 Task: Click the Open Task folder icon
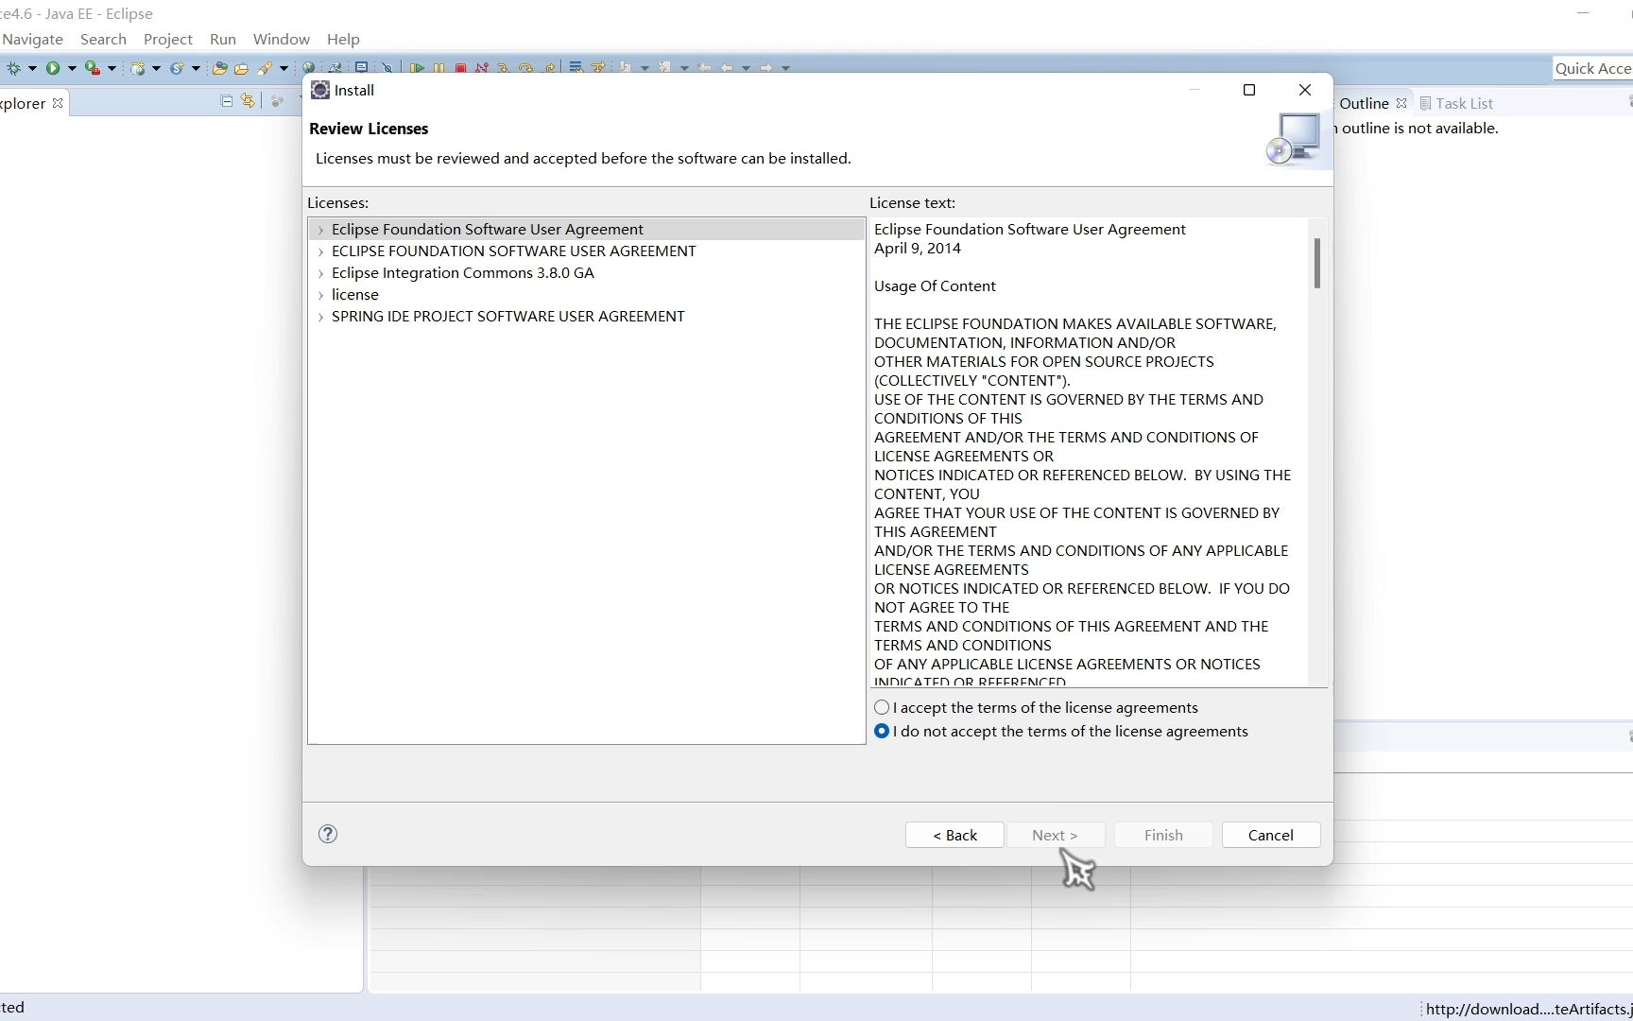(x=241, y=68)
